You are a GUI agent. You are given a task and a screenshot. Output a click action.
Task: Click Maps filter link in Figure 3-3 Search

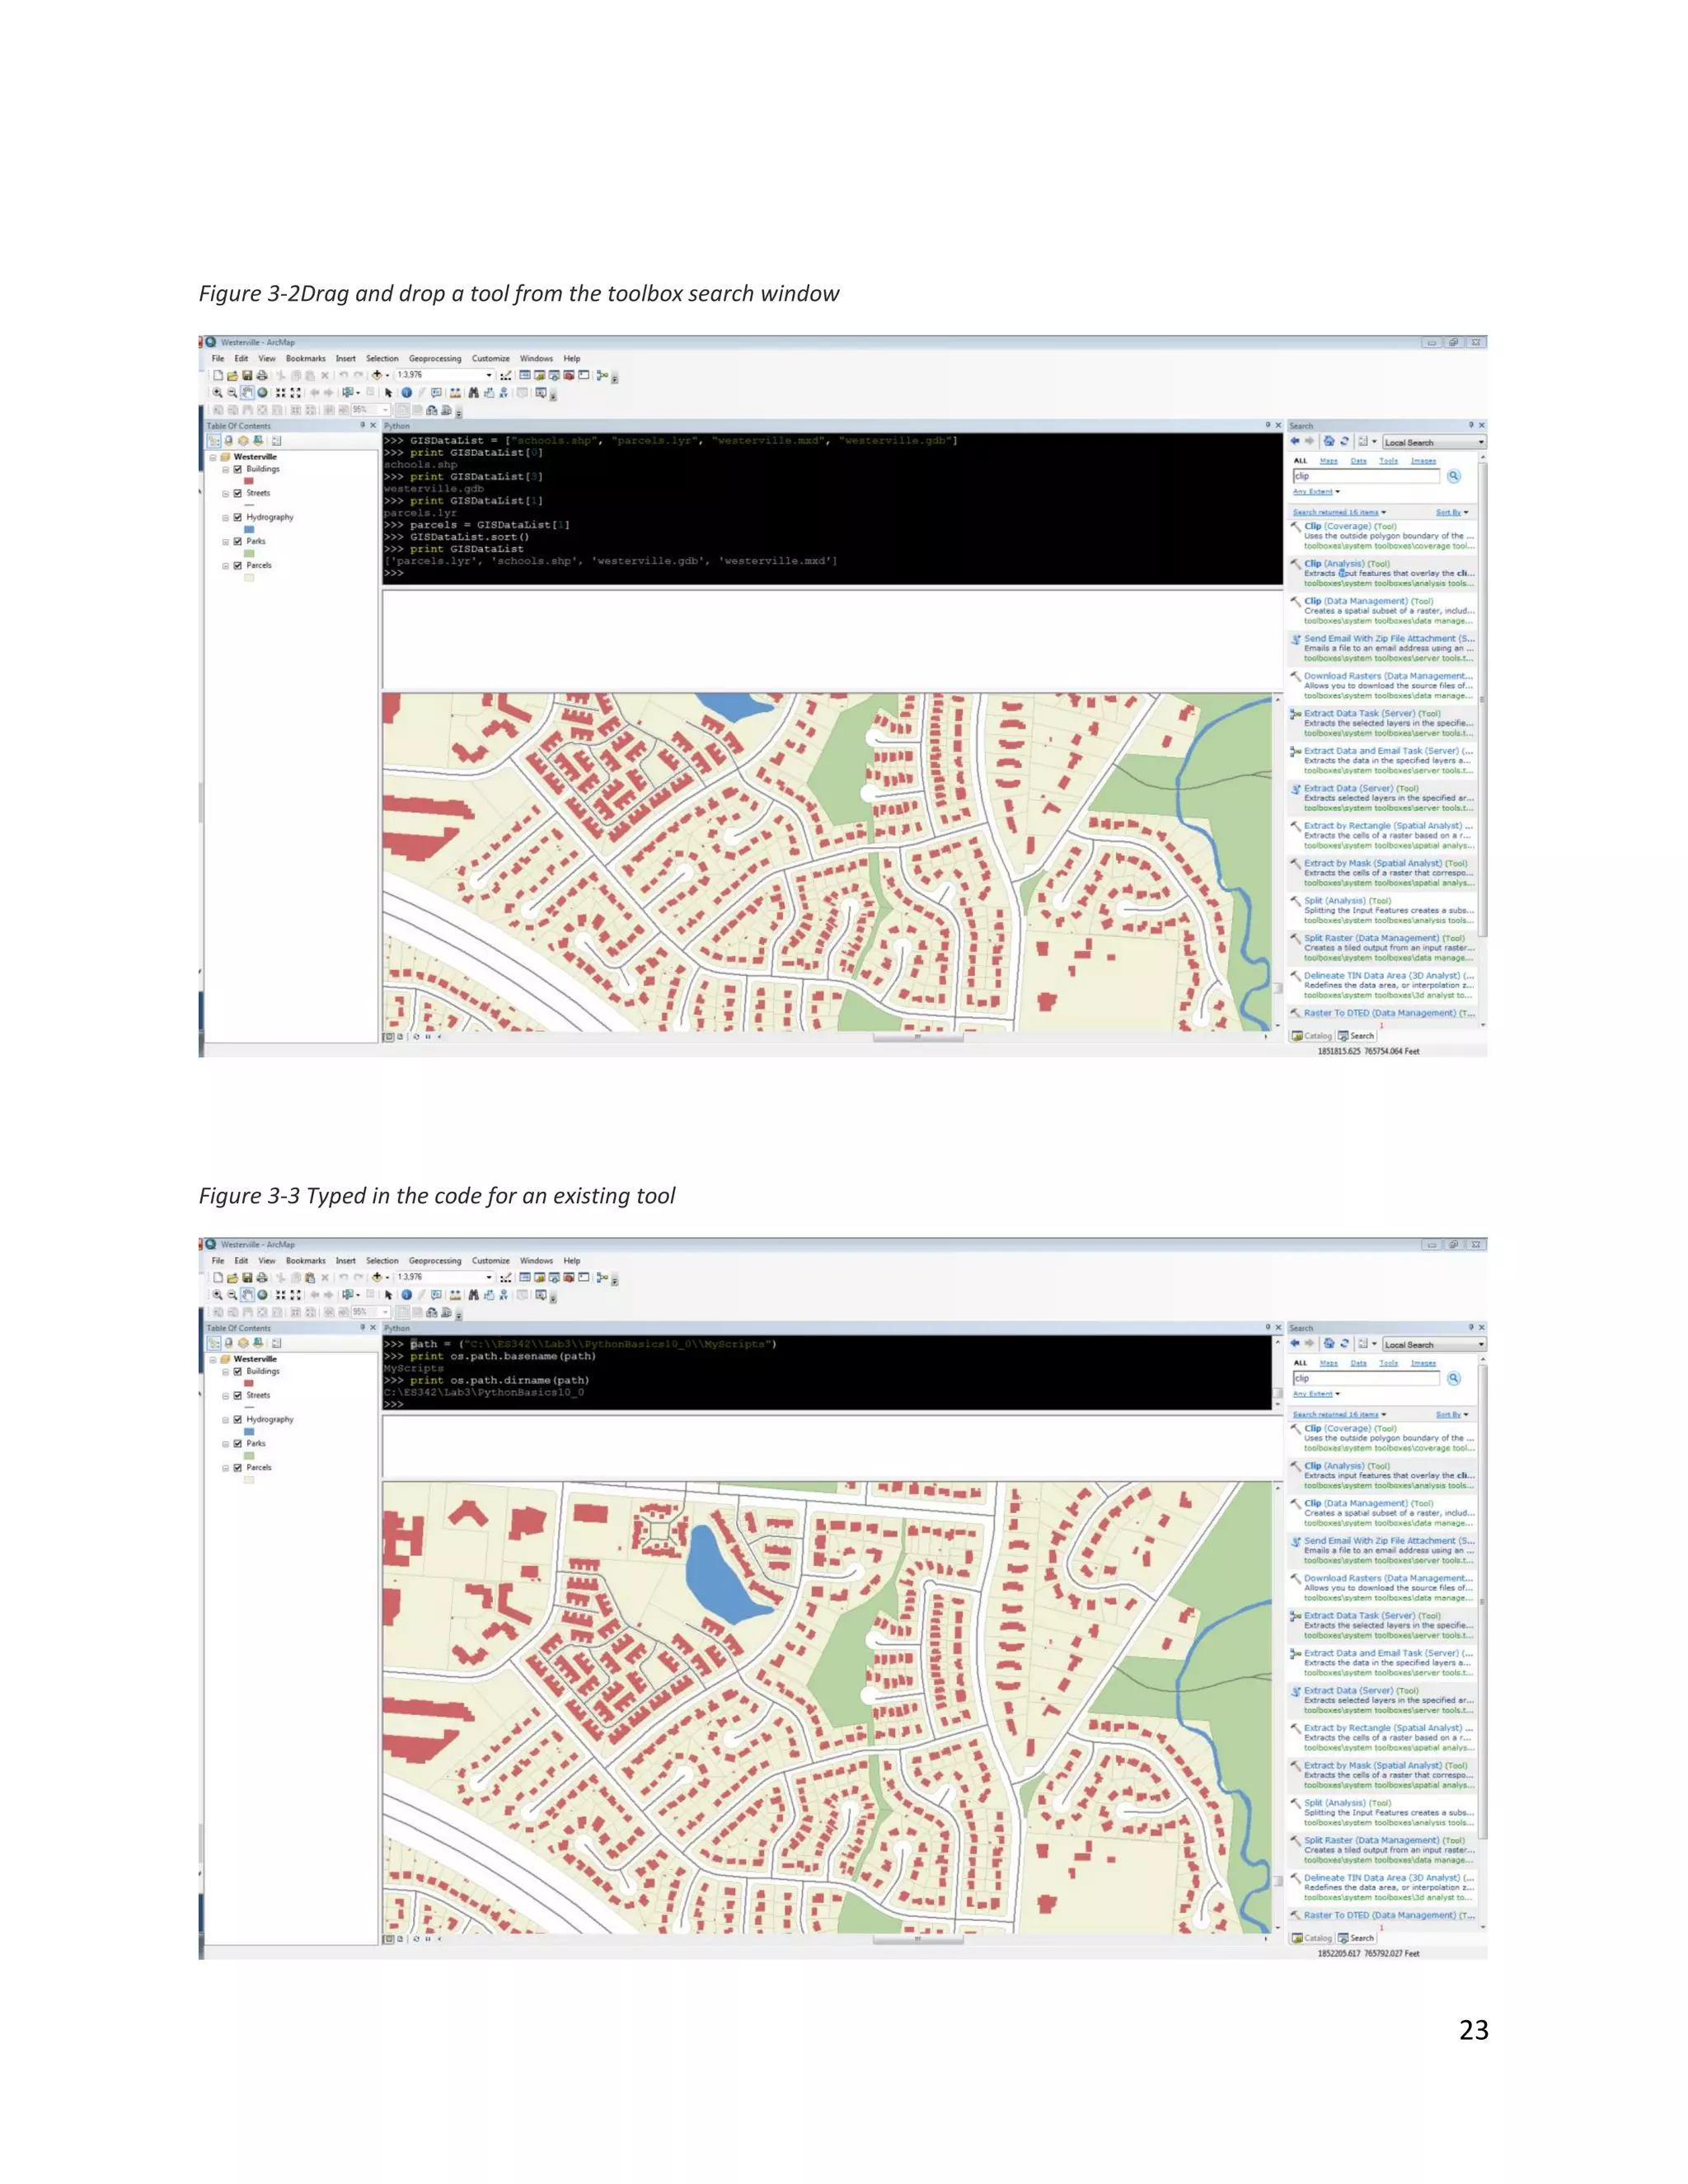(x=1329, y=1363)
